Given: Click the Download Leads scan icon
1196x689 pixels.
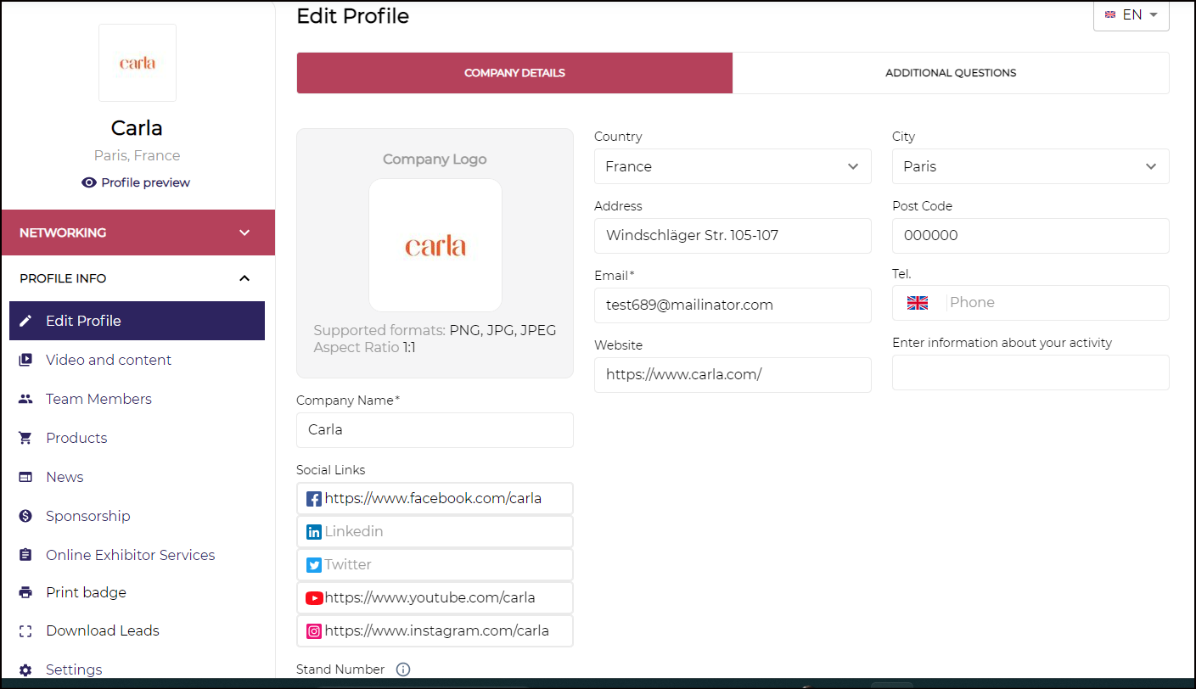Looking at the screenshot, I should (x=25, y=630).
